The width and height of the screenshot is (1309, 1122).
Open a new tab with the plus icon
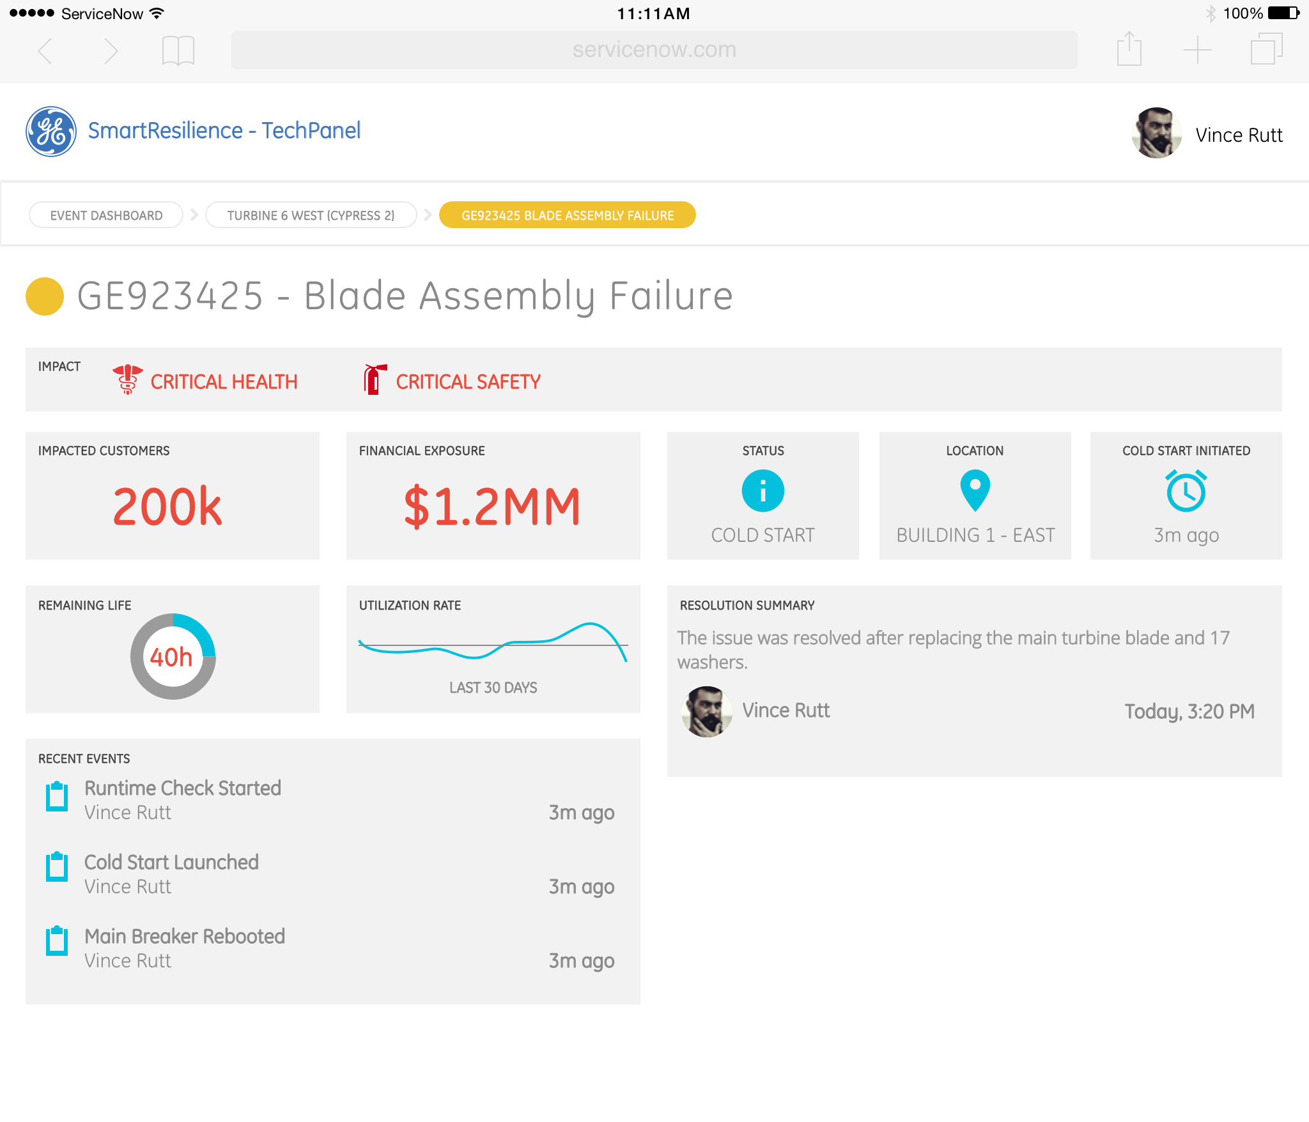coord(1197,50)
